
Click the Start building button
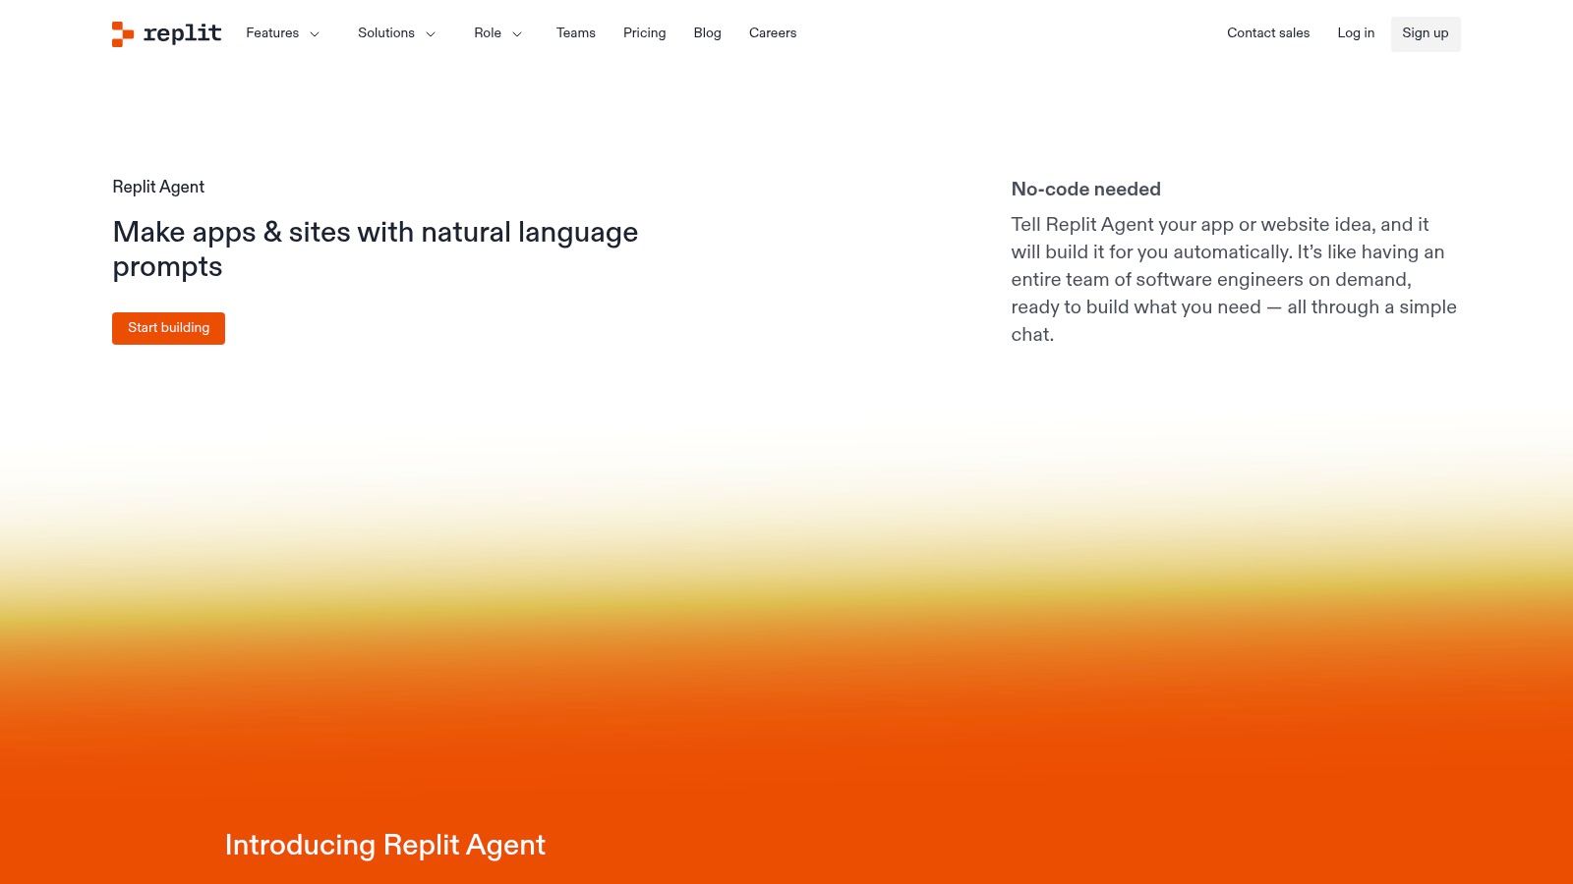point(168,328)
